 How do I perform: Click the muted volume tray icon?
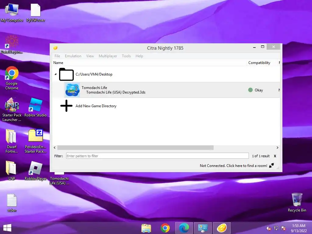click(269, 228)
